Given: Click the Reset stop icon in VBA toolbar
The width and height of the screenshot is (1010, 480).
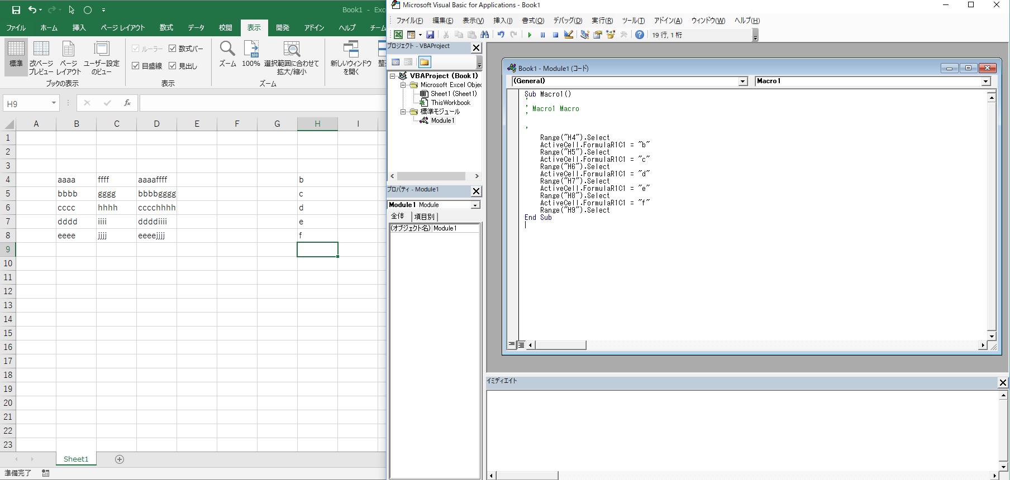Looking at the screenshot, I should click(555, 35).
